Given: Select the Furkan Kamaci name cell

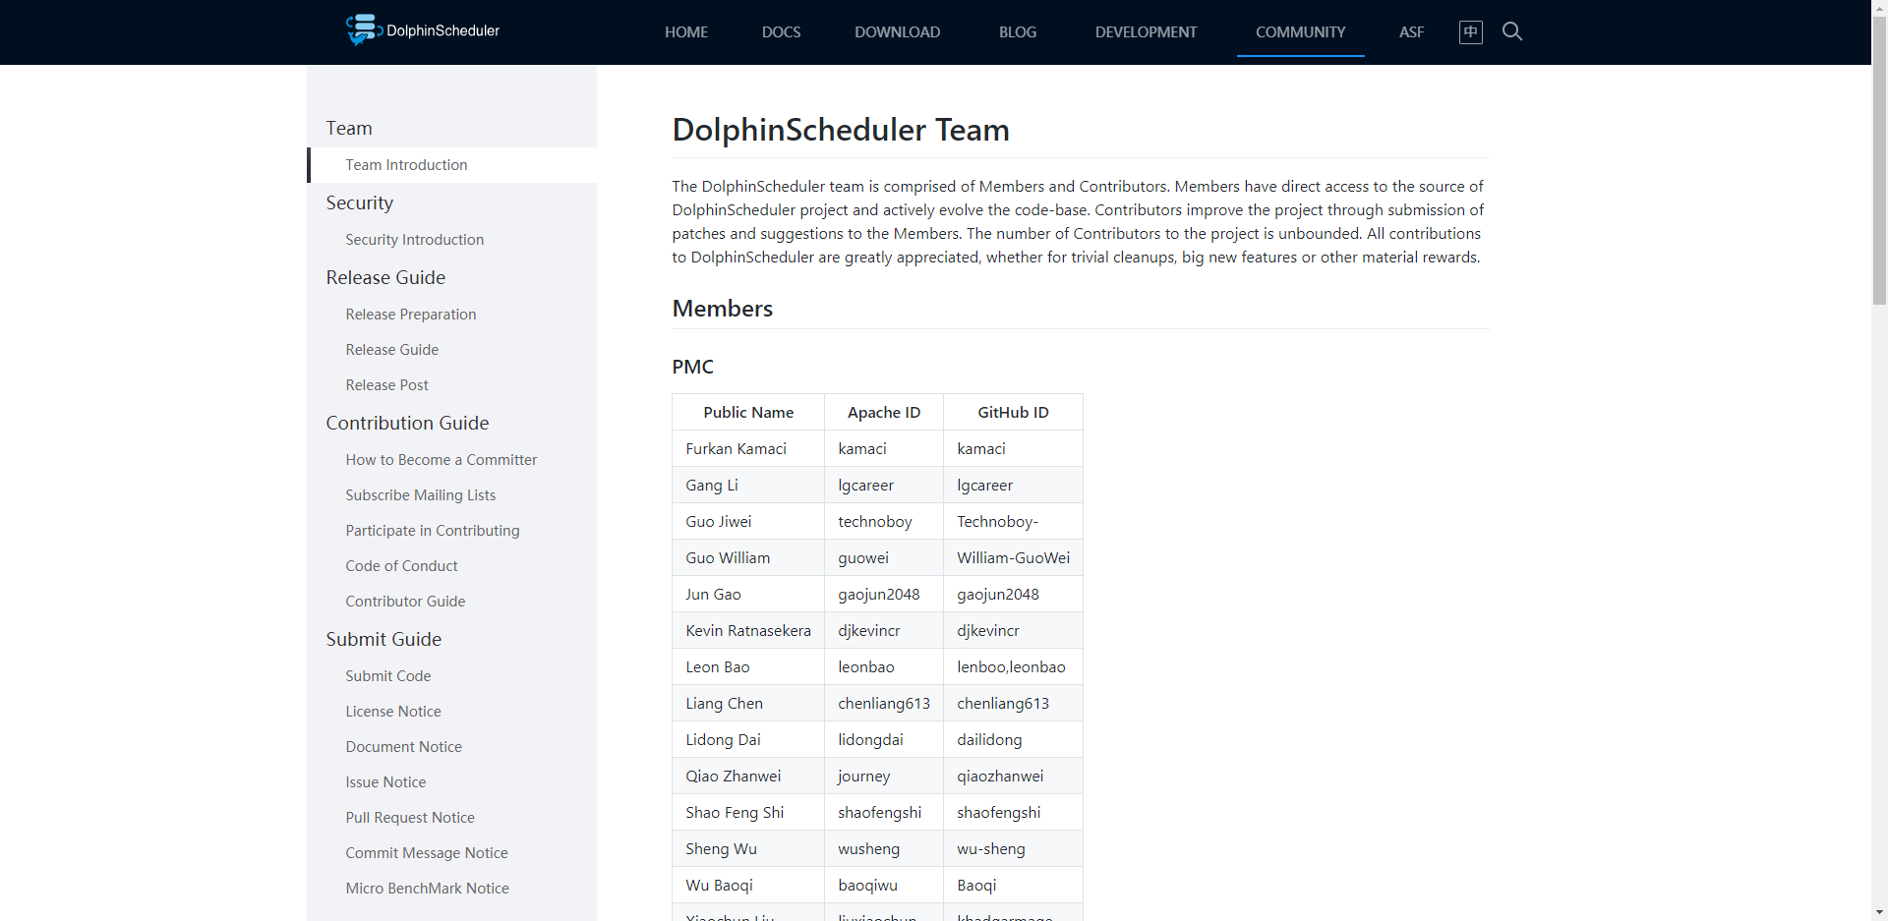Looking at the screenshot, I should (748, 449).
